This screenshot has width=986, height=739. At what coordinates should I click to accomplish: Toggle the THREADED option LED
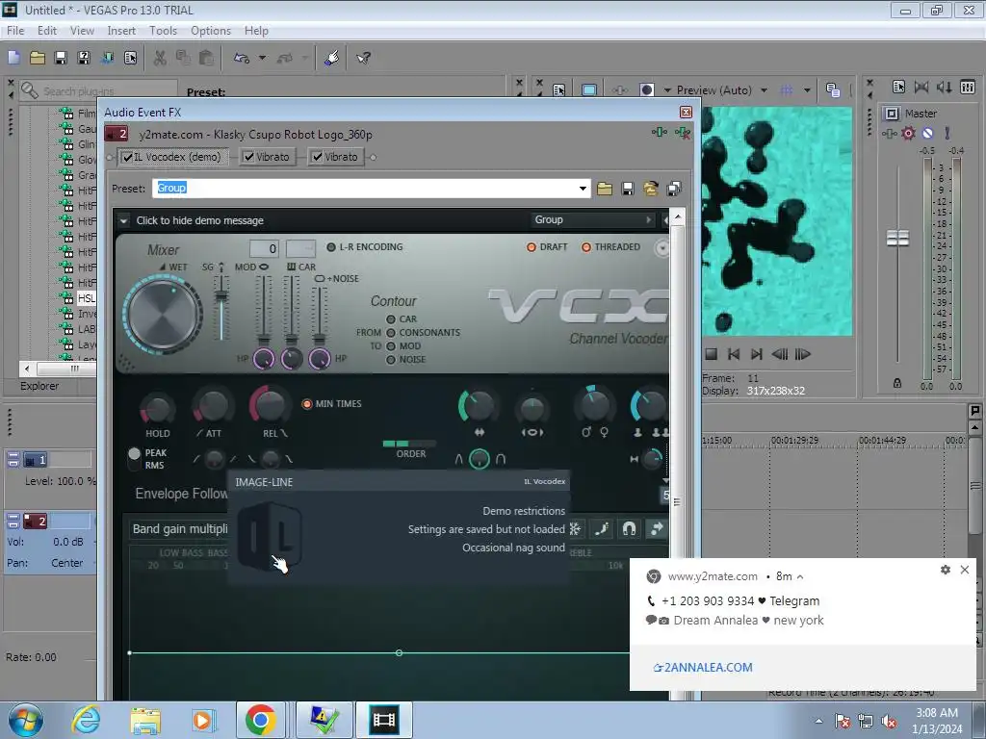tap(586, 247)
